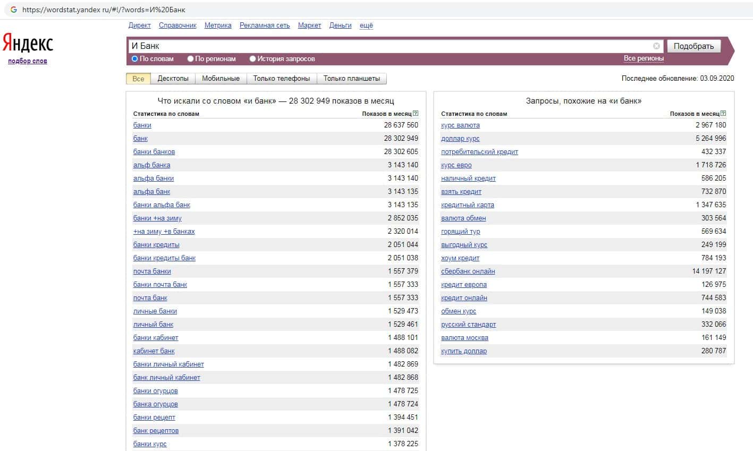The height and width of the screenshot is (451, 753).
Task: Open the 'сбербанк онлайн' similar query
Action: click(x=468, y=271)
